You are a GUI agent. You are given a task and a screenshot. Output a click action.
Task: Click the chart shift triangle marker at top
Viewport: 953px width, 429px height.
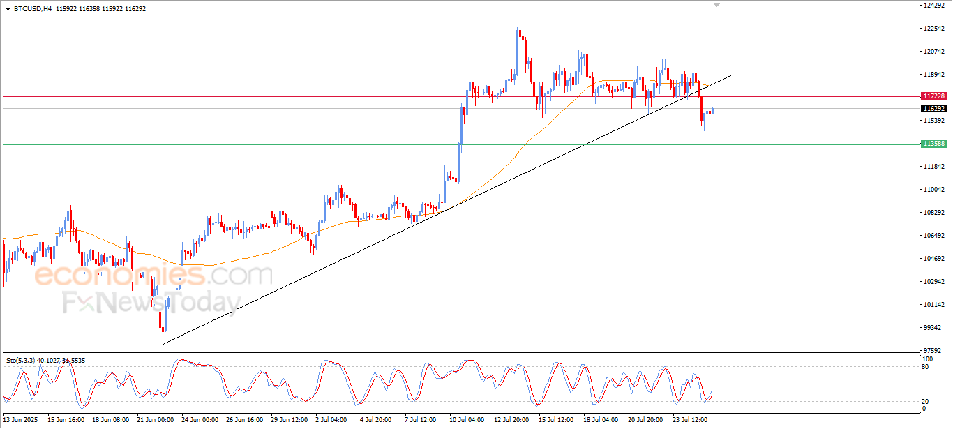pyautogui.click(x=717, y=5)
